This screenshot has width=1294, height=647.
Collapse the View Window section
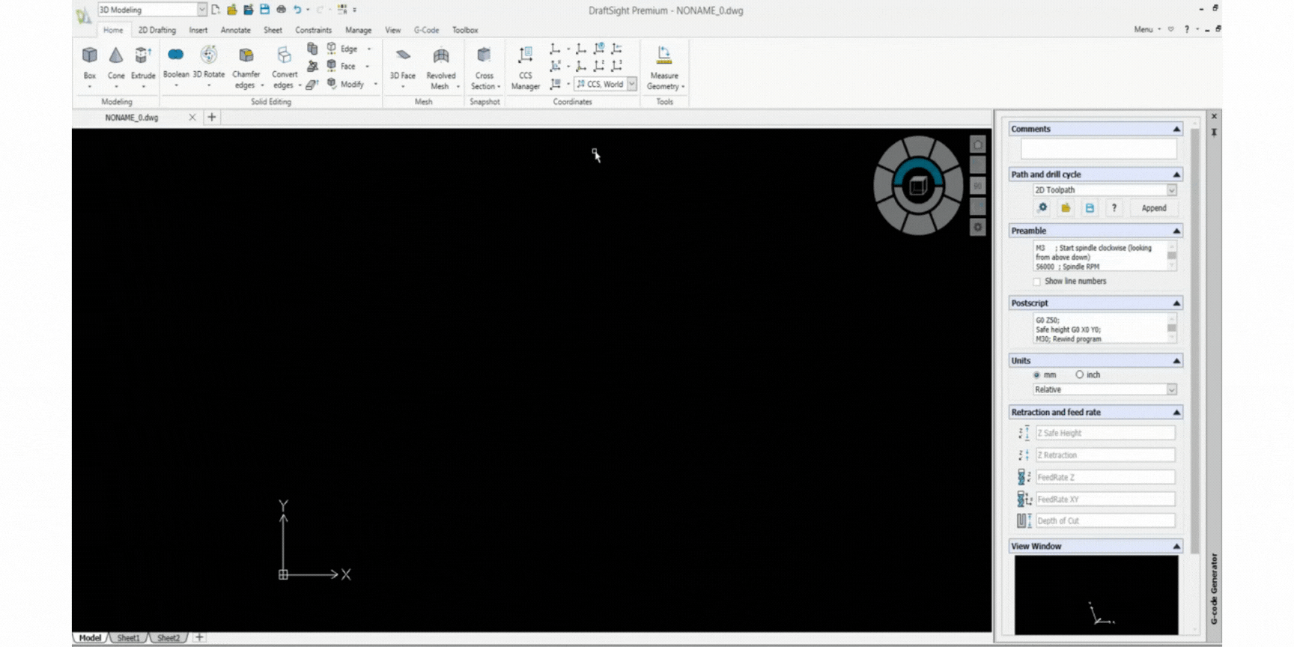pyautogui.click(x=1176, y=547)
